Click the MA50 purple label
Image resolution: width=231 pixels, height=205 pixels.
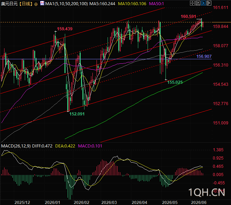pyautogui.click(x=156, y=4)
